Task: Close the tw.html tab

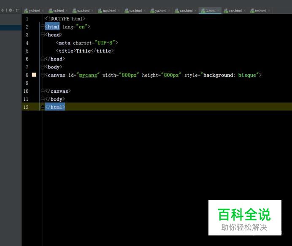Action: click(x=269, y=11)
